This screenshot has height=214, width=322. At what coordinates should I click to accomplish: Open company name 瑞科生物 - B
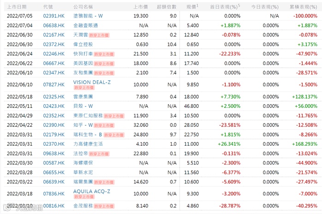(88, 135)
